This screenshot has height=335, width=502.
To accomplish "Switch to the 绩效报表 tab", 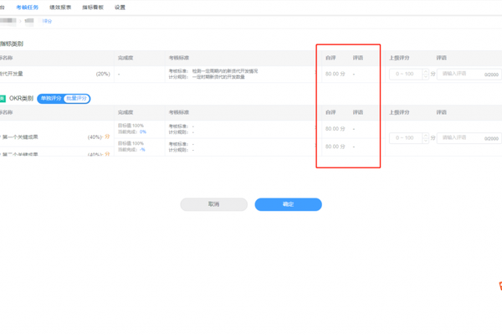I will [61, 7].
